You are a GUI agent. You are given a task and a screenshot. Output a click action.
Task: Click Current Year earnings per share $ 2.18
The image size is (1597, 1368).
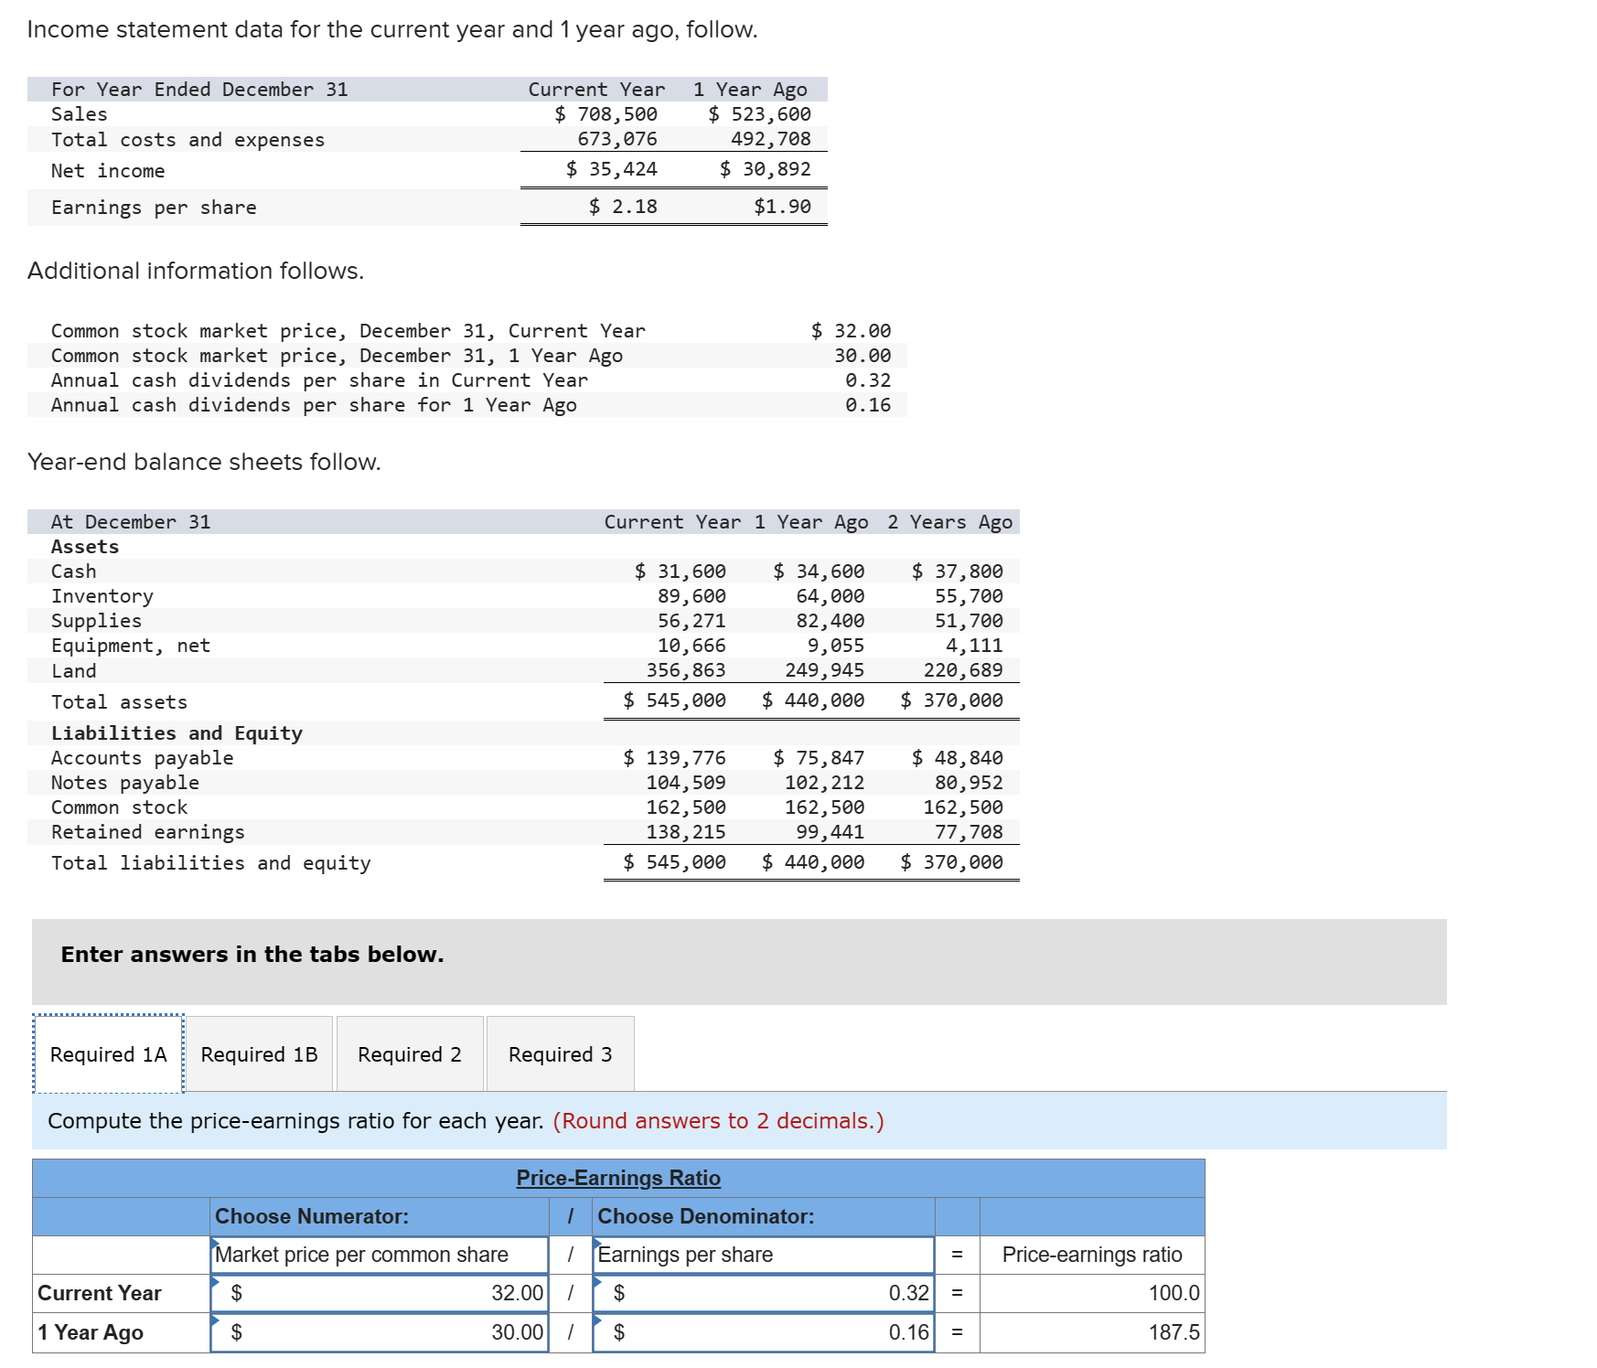[x=623, y=207]
